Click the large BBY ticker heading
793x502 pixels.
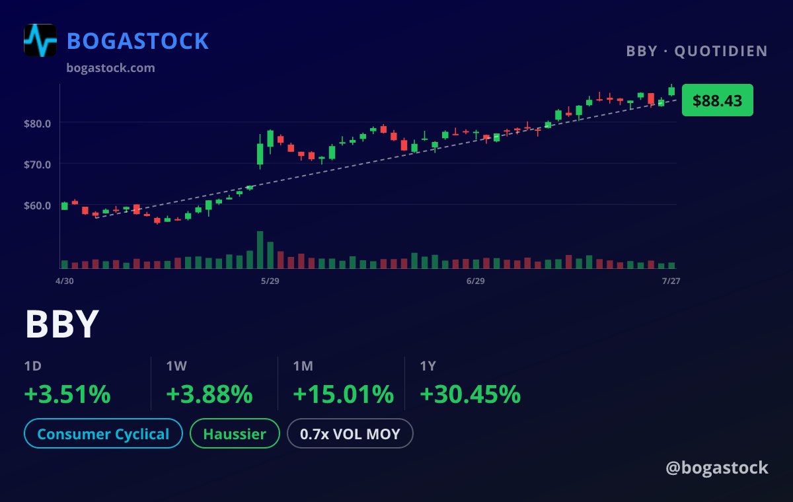[x=62, y=324]
